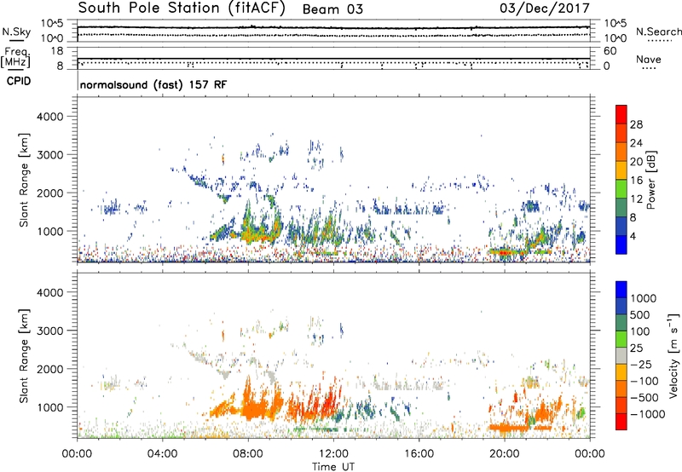Click the "10^5" tick beside N.Sky label
This screenshot has height=472, width=682.
coord(52,24)
